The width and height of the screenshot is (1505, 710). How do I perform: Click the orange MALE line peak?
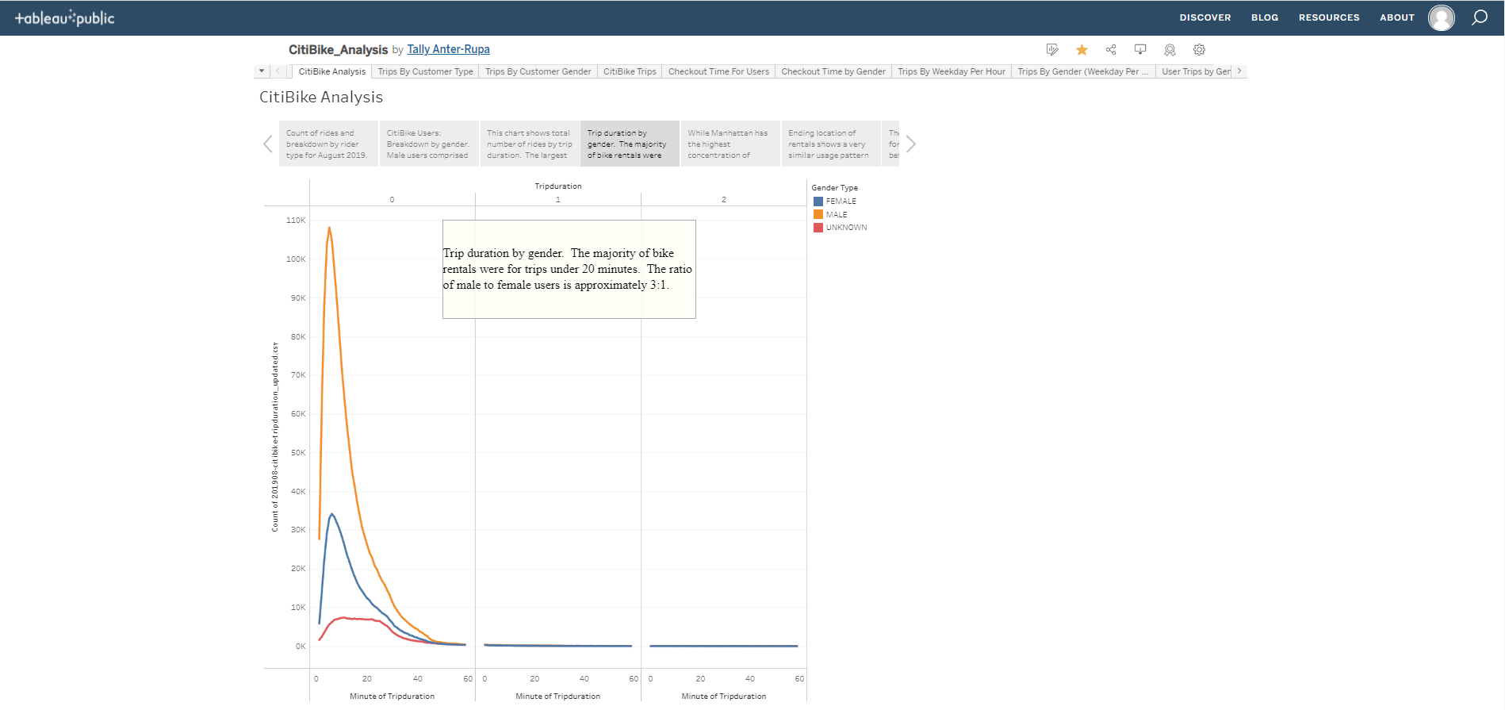pos(329,228)
